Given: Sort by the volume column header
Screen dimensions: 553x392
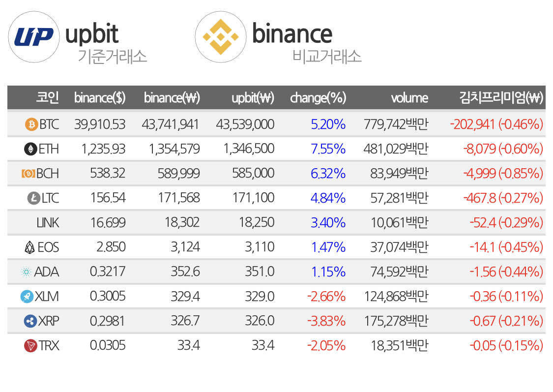Looking at the screenshot, I should 409,98.
